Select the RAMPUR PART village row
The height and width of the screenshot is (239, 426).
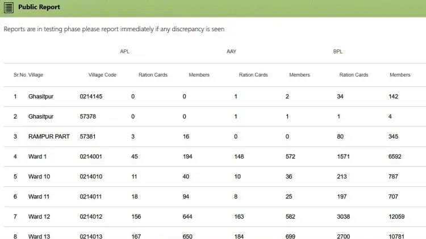[x=49, y=137]
